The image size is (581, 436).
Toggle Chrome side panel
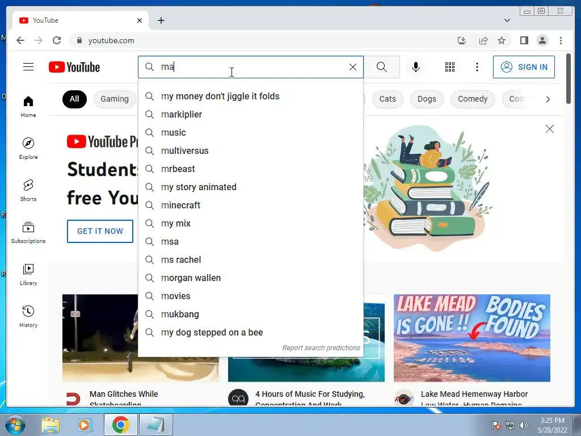pos(524,40)
